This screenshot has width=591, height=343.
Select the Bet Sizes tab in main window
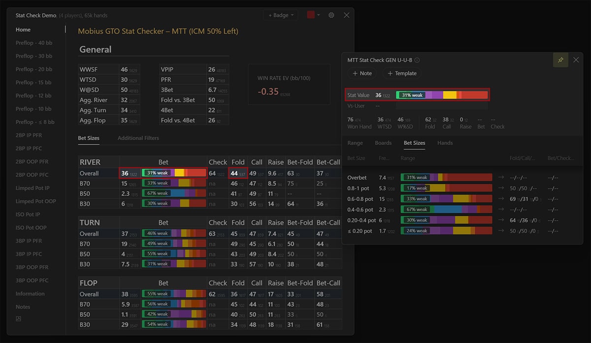point(89,138)
